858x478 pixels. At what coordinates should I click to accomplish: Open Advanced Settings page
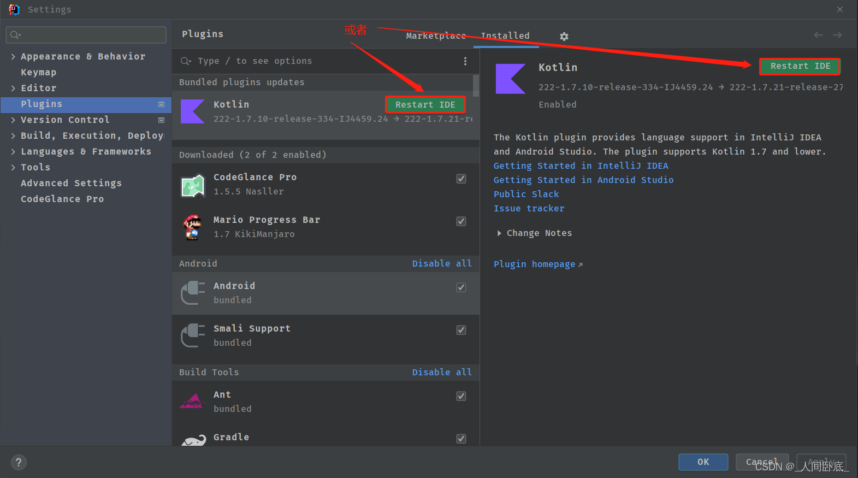click(71, 184)
